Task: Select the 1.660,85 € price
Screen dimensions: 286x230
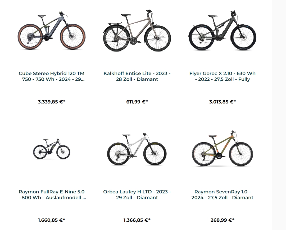Action: point(52,220)
